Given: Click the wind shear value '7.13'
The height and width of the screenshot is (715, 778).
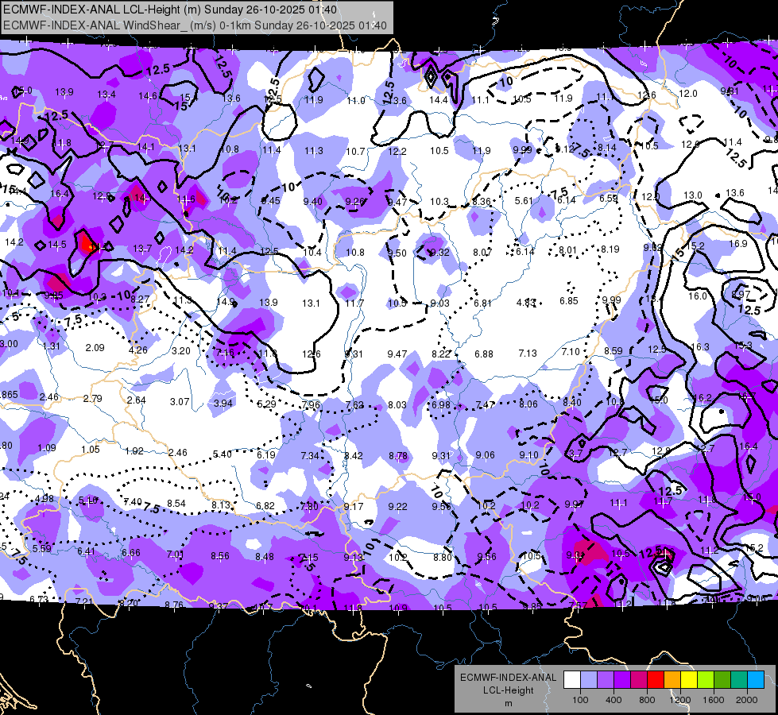Looking at the screenshot, I should click(x=528, y=353).
